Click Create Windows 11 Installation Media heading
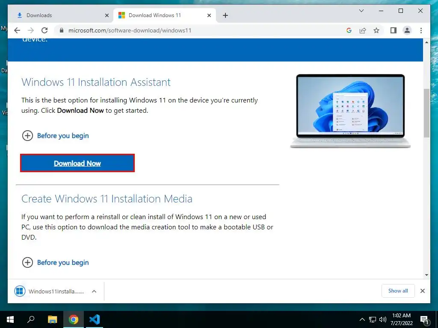 tap(107, 199)
